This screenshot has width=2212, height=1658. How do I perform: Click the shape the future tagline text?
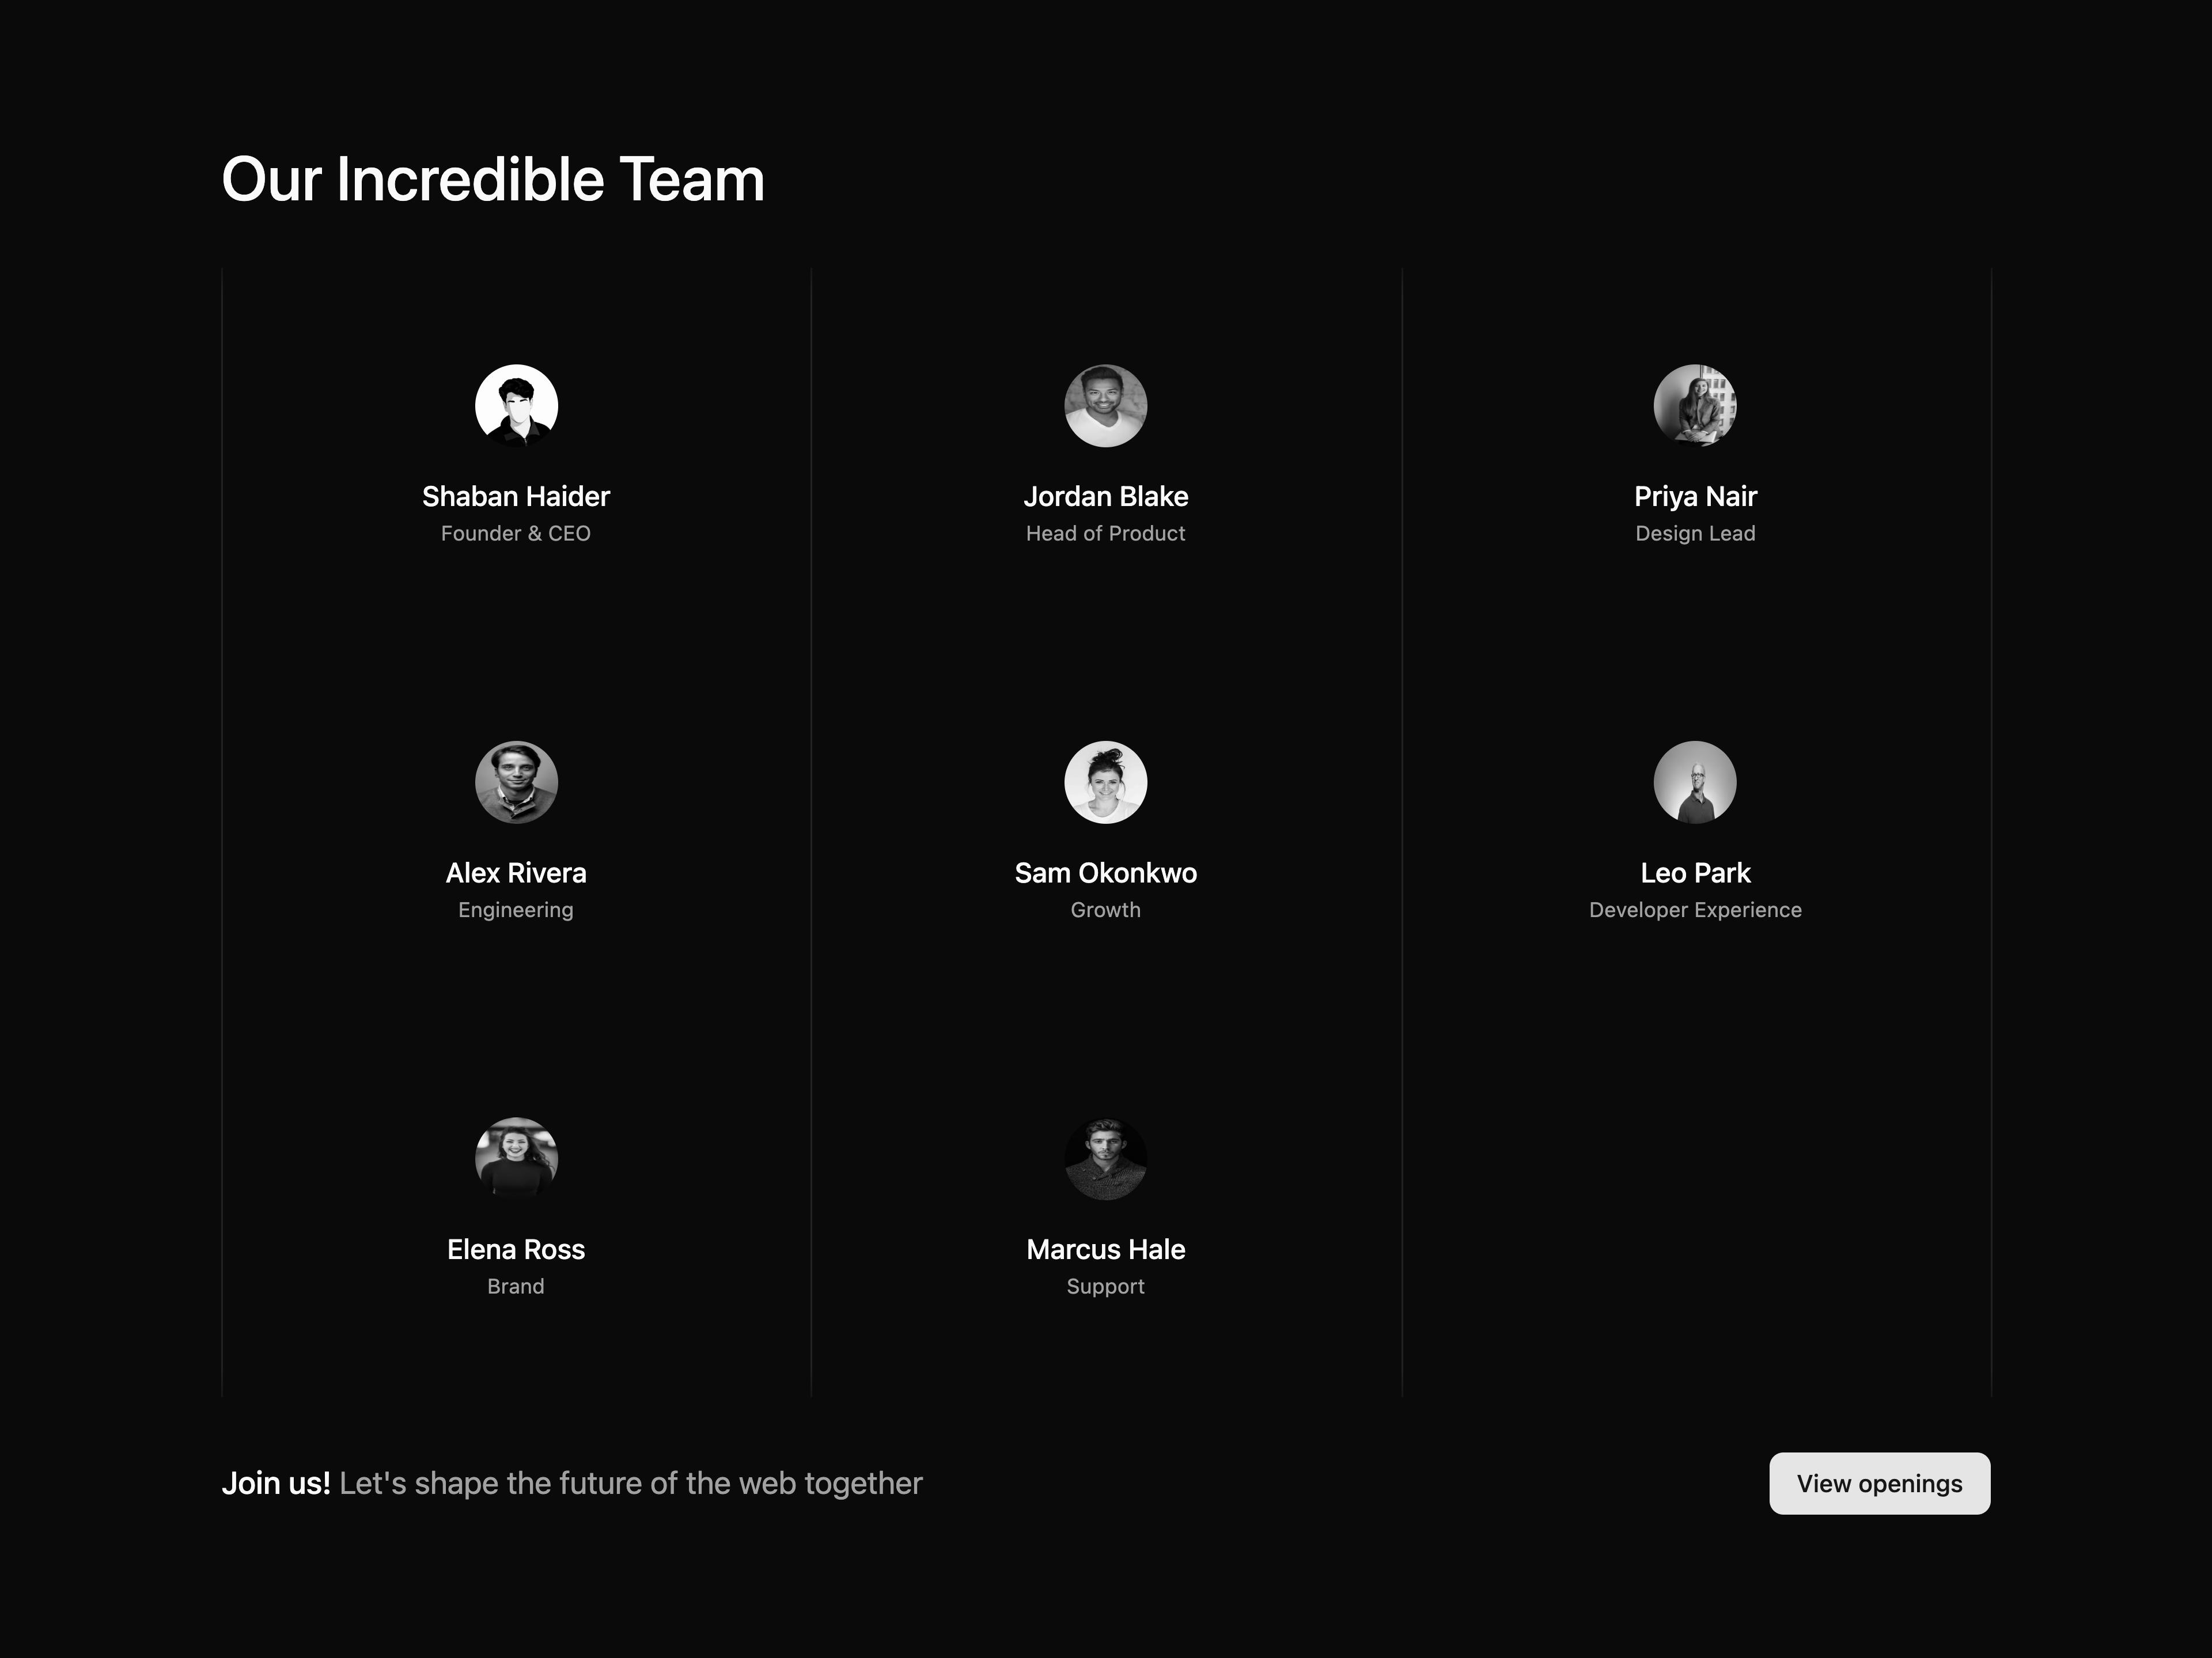point(631,1483)
